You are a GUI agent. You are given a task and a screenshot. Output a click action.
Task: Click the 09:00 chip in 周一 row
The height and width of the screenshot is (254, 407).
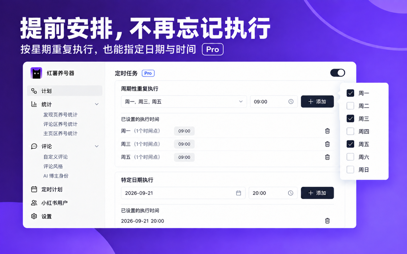point(184,131)
